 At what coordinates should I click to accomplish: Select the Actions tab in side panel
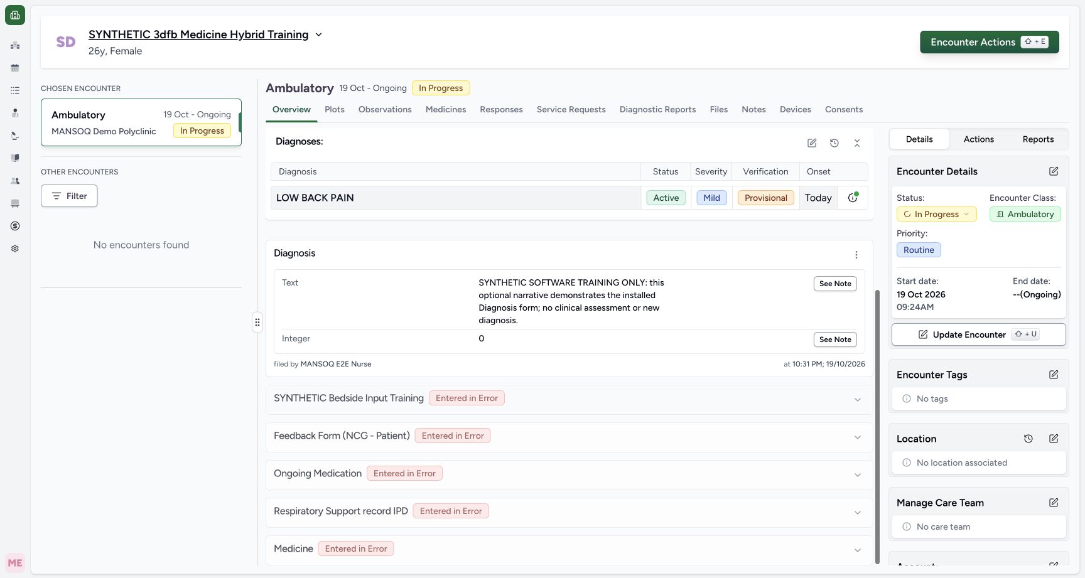(978, 139)
